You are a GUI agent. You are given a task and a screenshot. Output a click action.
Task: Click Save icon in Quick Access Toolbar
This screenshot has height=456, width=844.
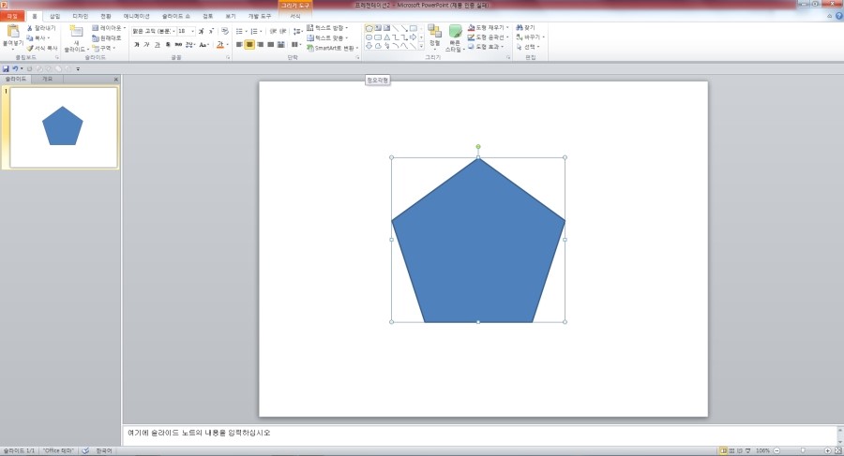click(x=6, y=68)
